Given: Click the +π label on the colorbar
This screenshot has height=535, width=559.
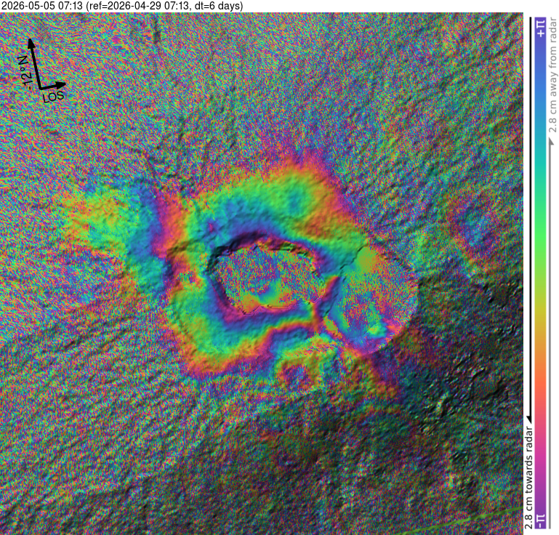Looking at the screenshot, I should [541, 28].
